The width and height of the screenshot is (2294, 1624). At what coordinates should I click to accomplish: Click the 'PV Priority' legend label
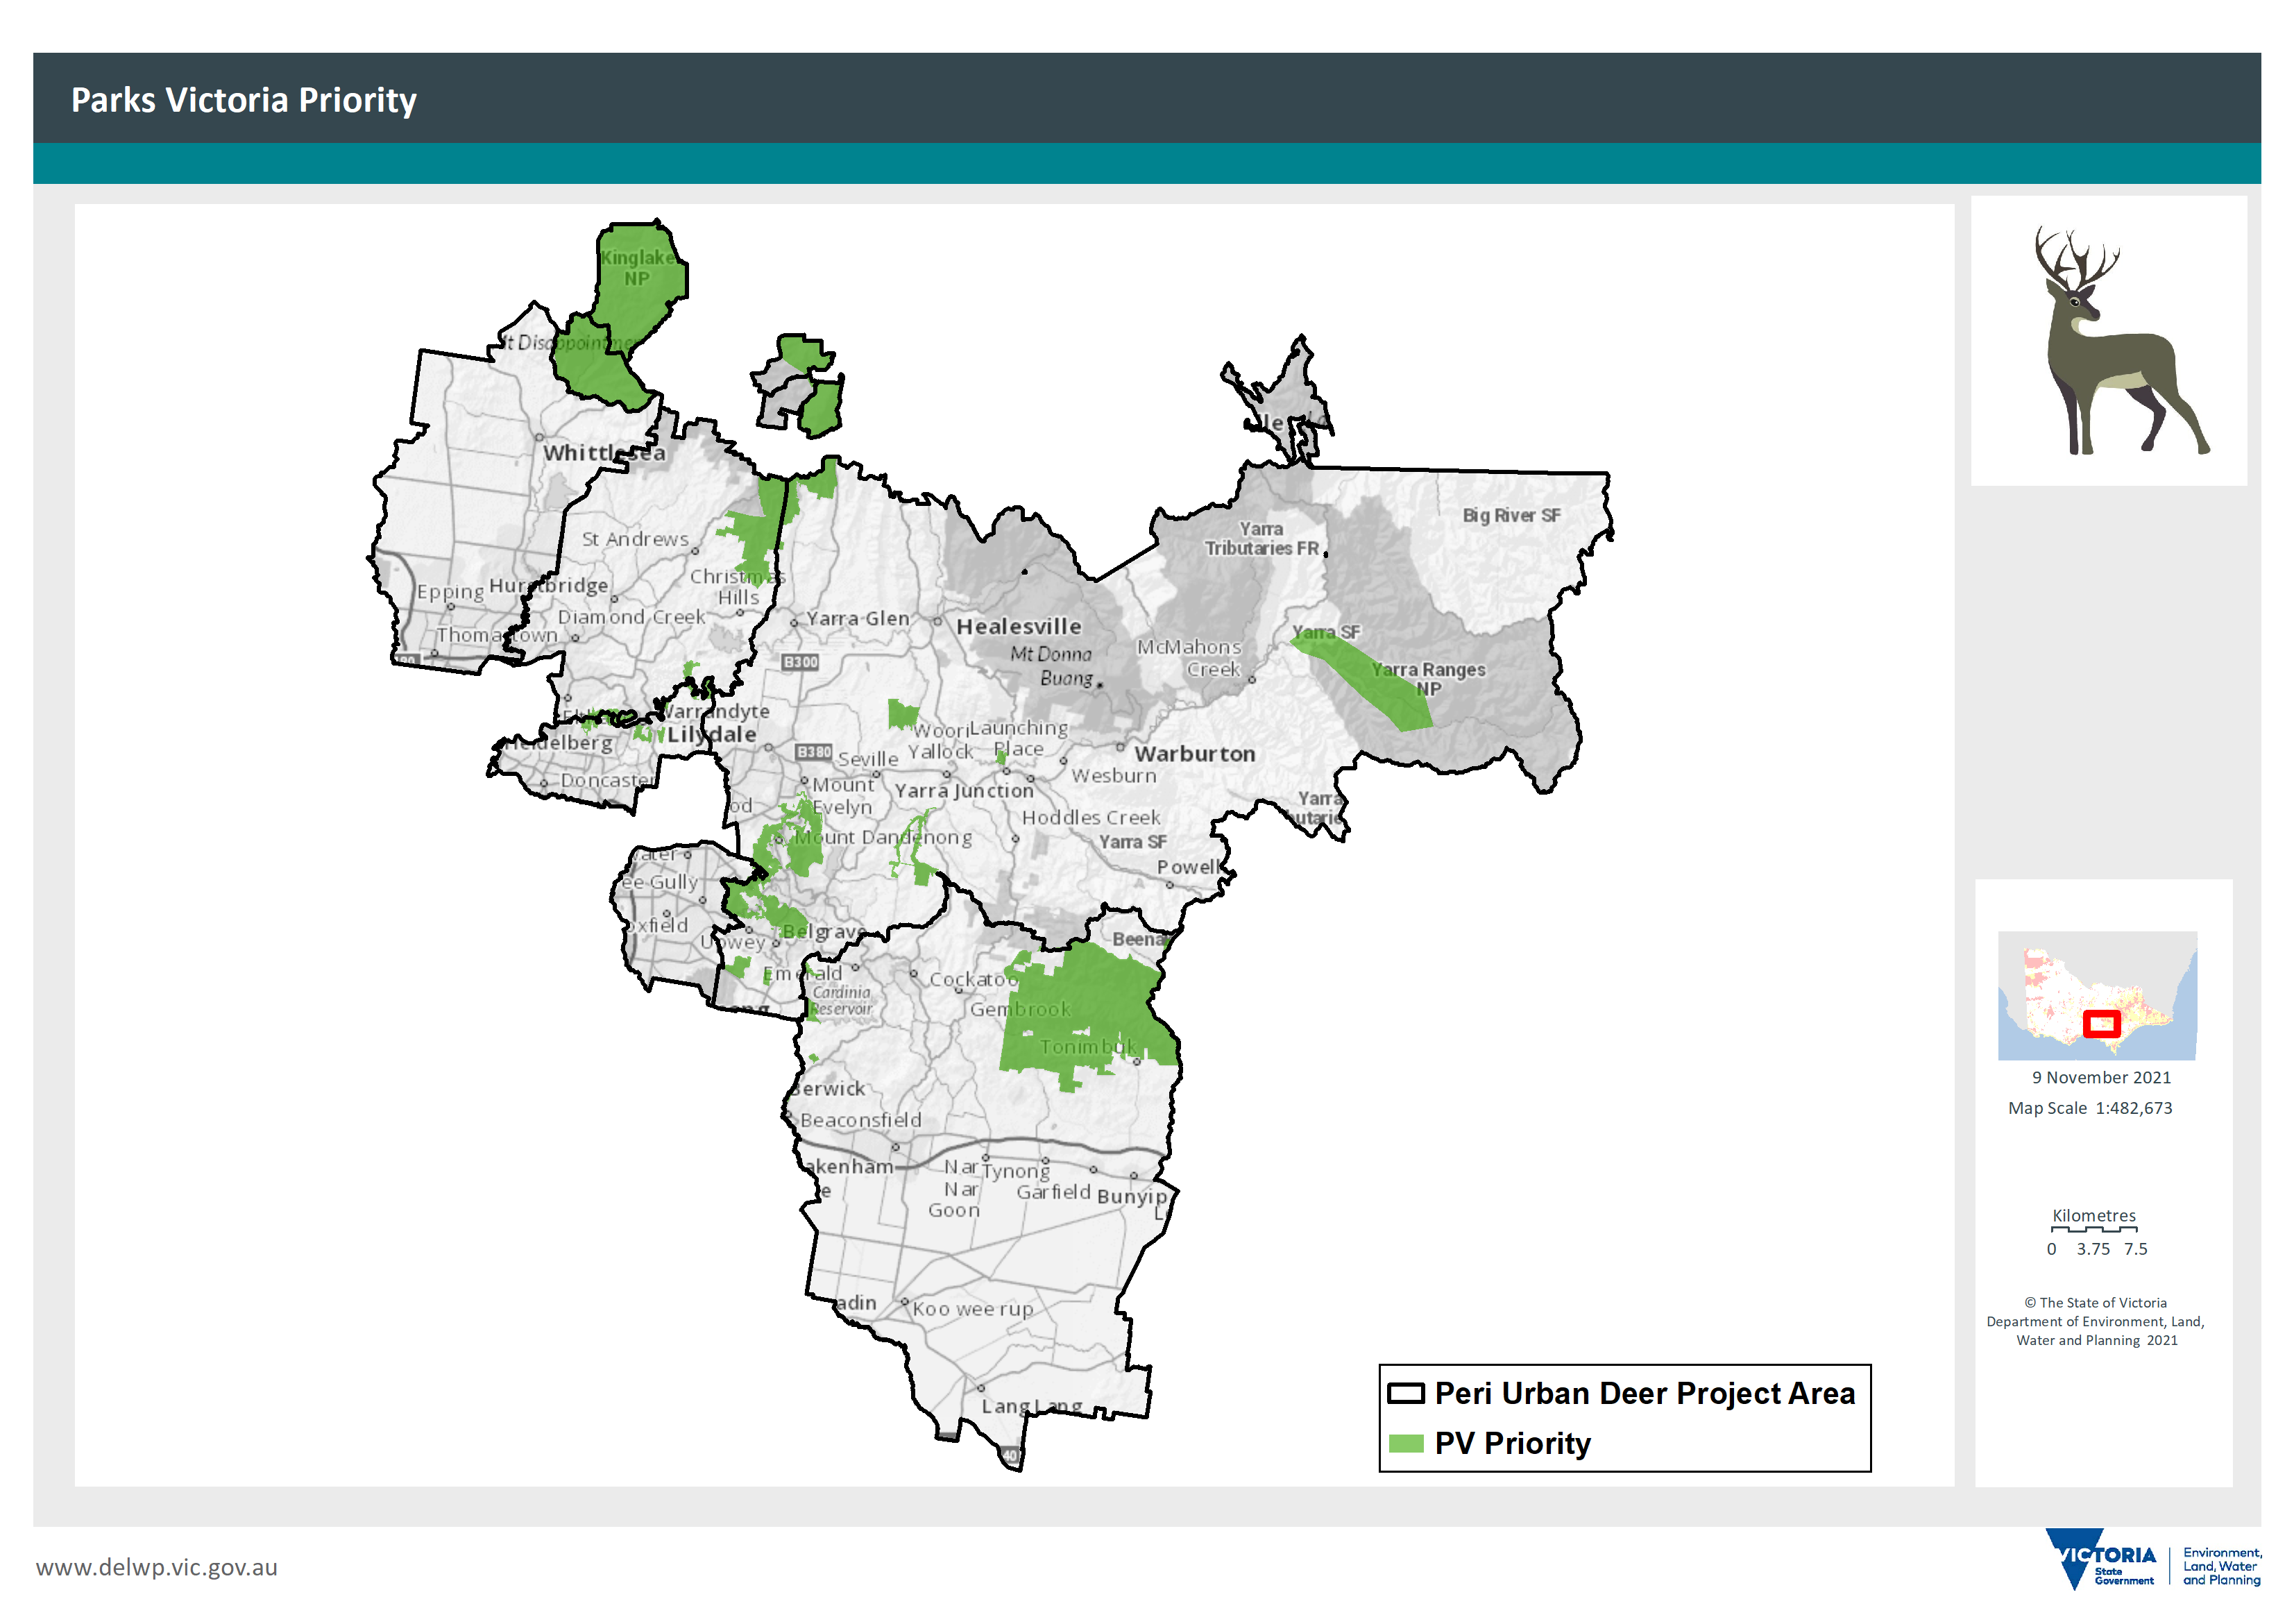[x=1513, y=1444]
